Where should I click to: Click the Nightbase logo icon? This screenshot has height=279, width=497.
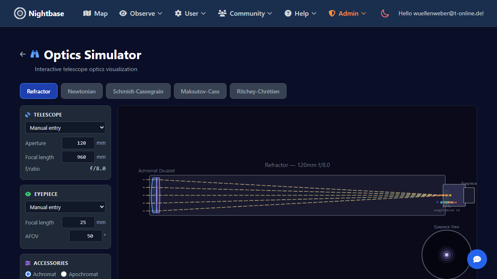19,13
